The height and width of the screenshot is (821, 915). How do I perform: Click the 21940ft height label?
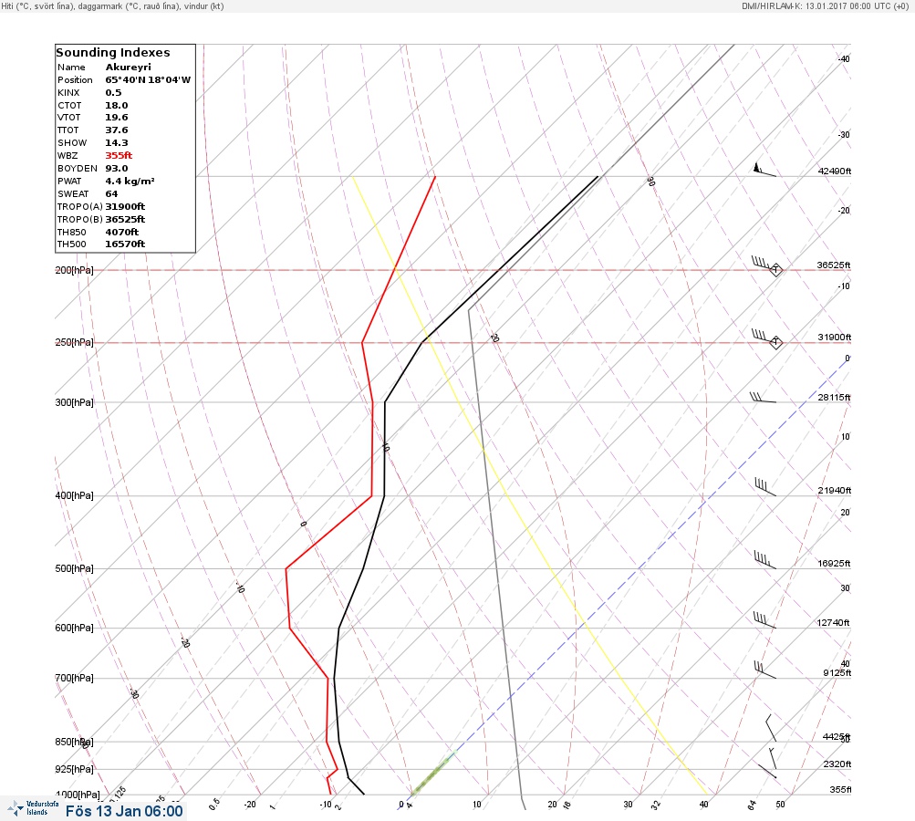point(834,490)
